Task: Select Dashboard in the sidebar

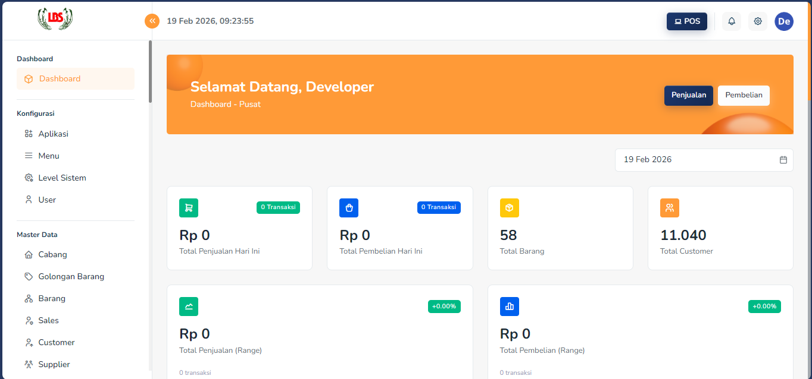Action: 76,78
